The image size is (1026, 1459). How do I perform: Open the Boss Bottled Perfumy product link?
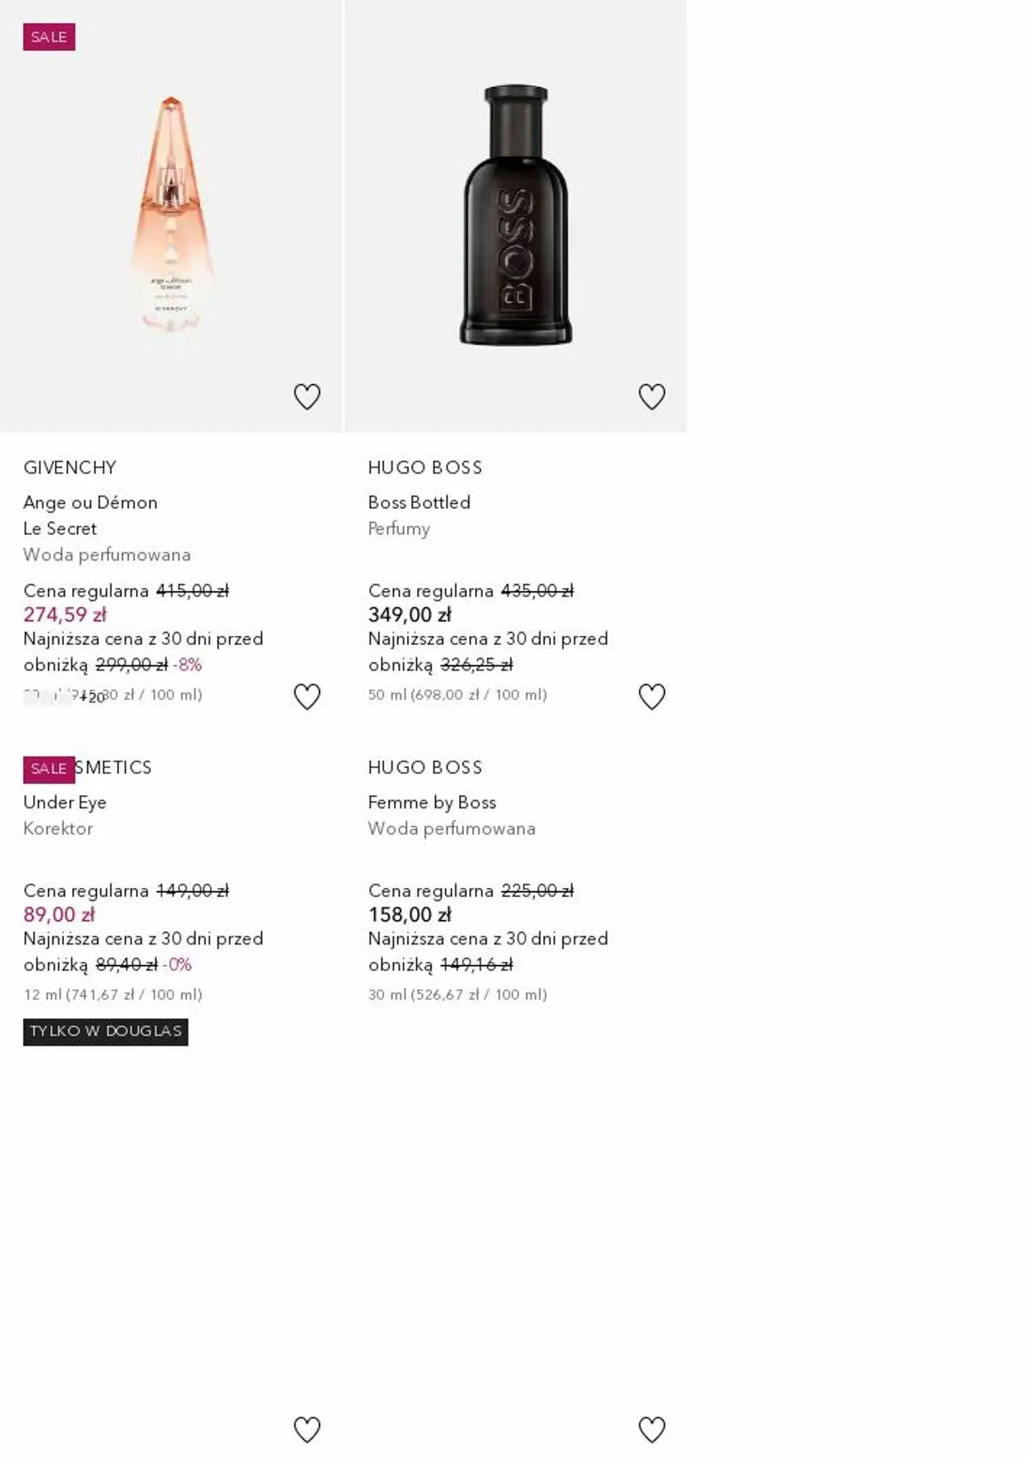pyautogui.click(x=419, y=503)
